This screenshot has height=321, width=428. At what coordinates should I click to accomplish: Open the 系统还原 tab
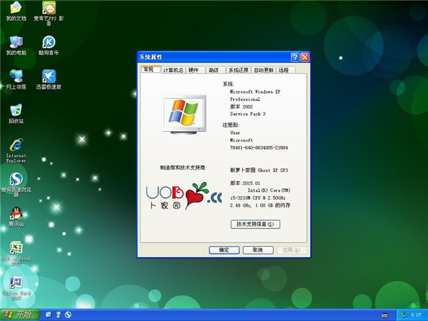238,70
